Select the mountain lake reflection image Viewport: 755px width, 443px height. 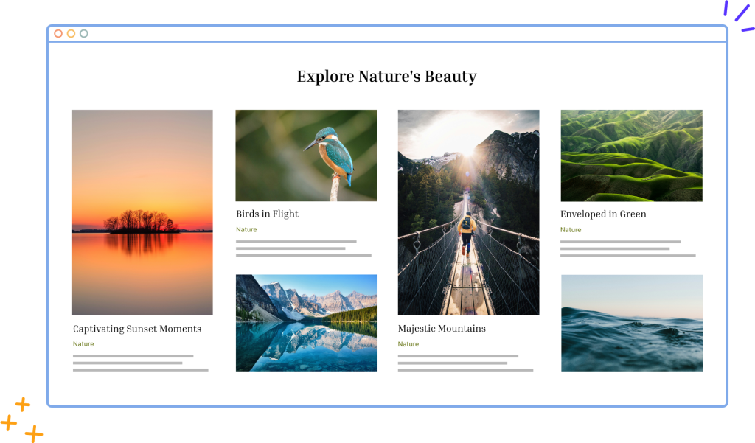[x=306, y=323]
